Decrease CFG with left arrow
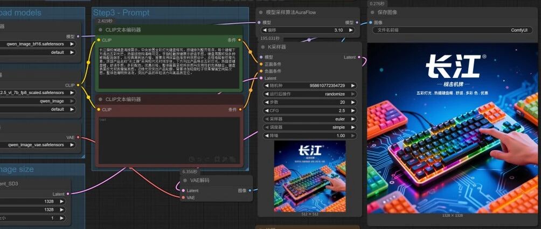541x229 pixels. [x=266, y=111]
